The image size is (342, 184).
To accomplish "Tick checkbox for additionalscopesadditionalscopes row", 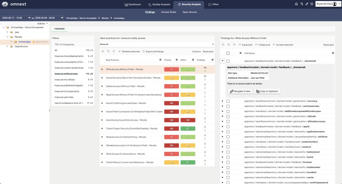I will click(228, 112).
